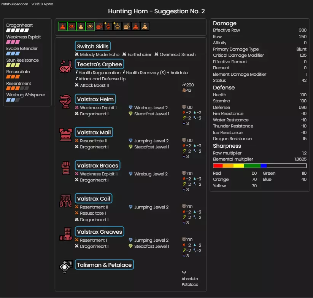Open the Valstrax Helm entry
The width and height of the screenshot is (313, 298).
[x=95, y=99]
